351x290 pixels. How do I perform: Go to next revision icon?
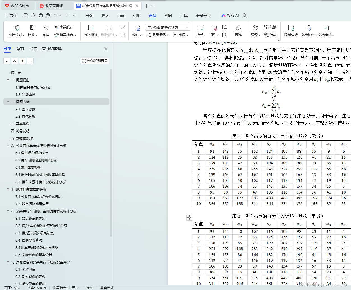[x=224, y=35]
